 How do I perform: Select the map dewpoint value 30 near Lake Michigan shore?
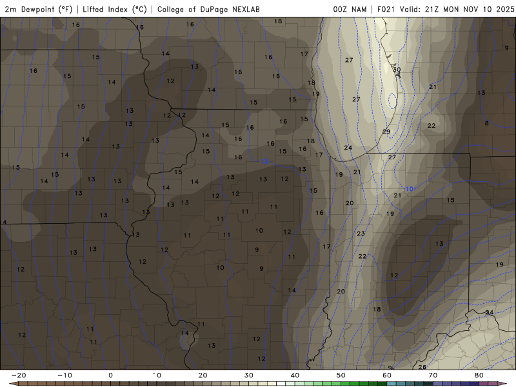397,70
